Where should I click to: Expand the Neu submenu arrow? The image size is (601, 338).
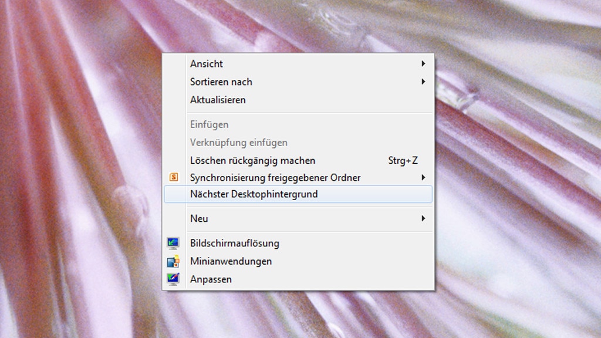tap(423, 218)
